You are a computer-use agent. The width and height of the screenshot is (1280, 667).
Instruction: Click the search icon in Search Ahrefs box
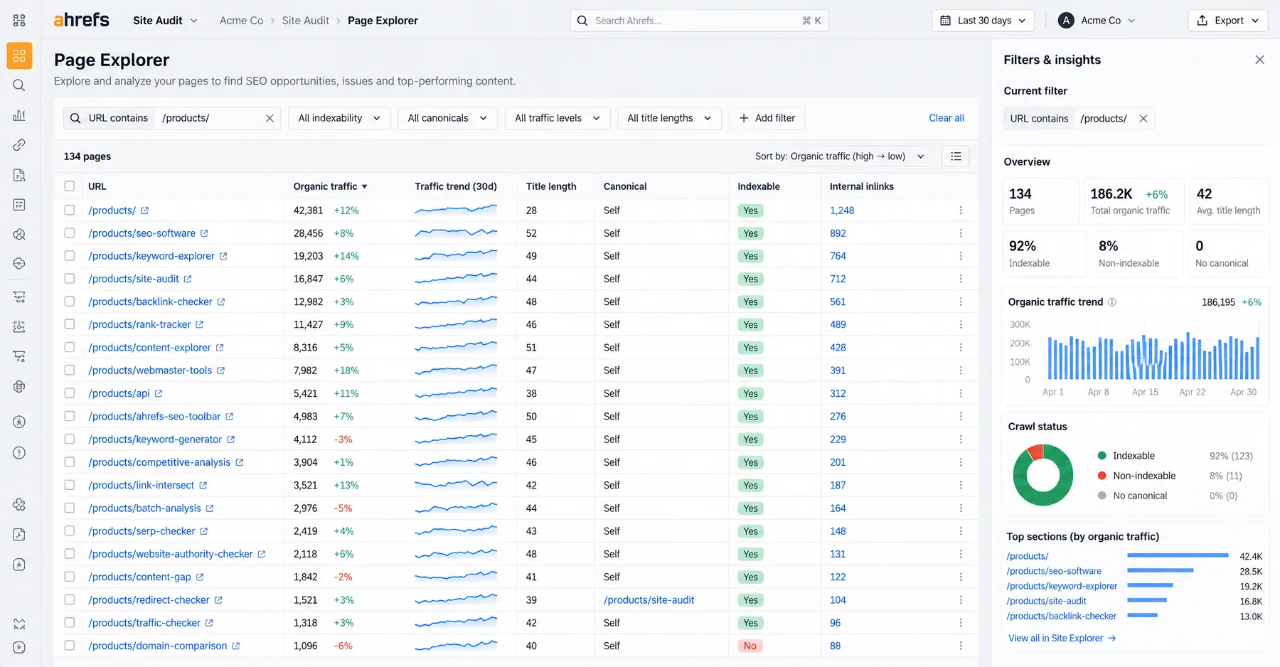tap(582, 21)
